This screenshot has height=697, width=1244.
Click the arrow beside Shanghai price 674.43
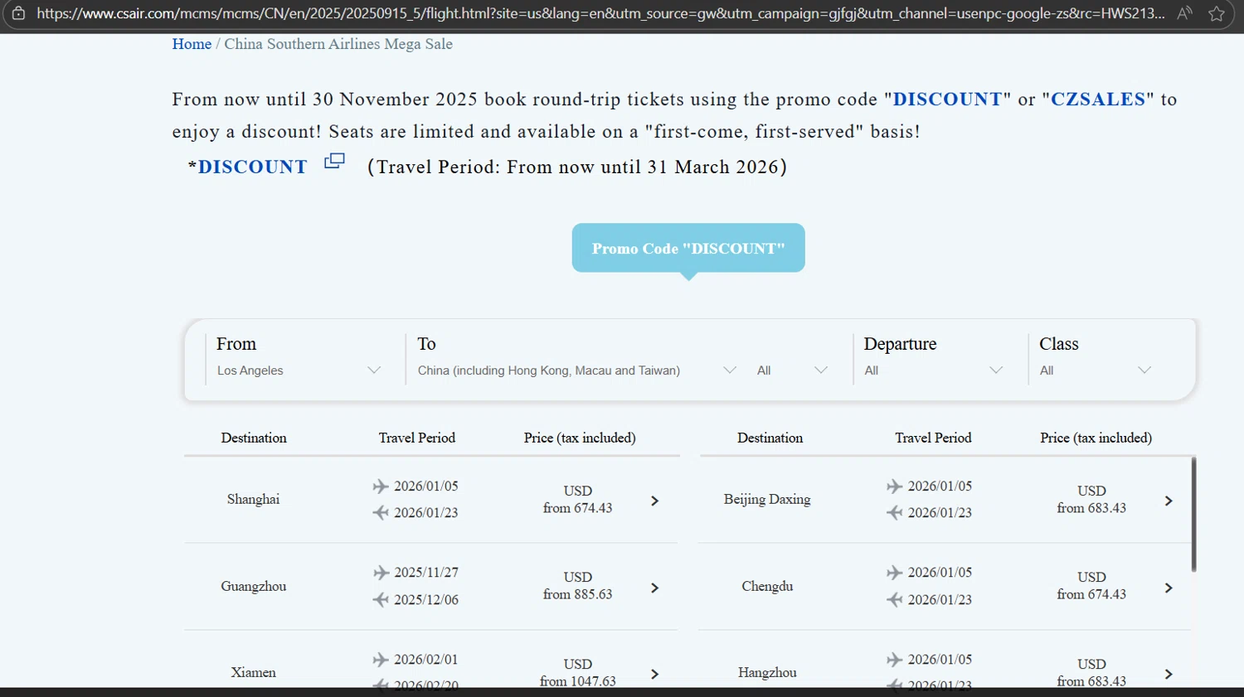coord(655,501)
